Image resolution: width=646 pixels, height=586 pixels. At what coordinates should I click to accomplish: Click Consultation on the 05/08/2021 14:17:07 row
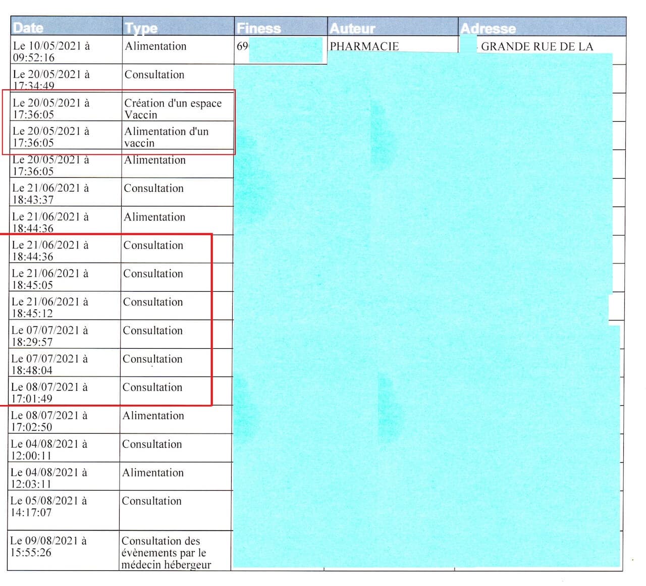coord(151,501)
